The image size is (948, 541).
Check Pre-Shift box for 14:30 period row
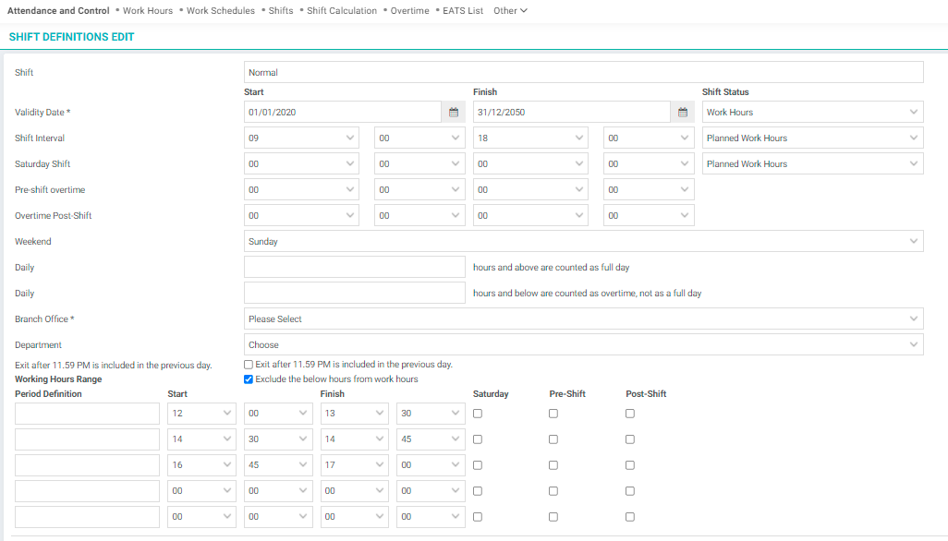(x=553, y=439)
